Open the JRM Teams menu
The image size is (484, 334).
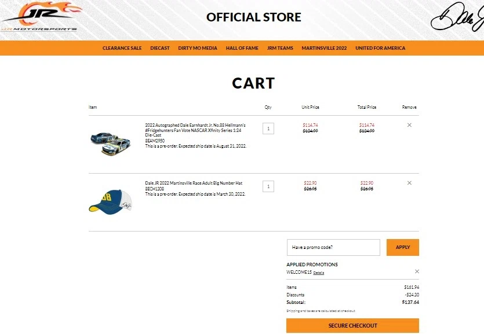(280, 48)
